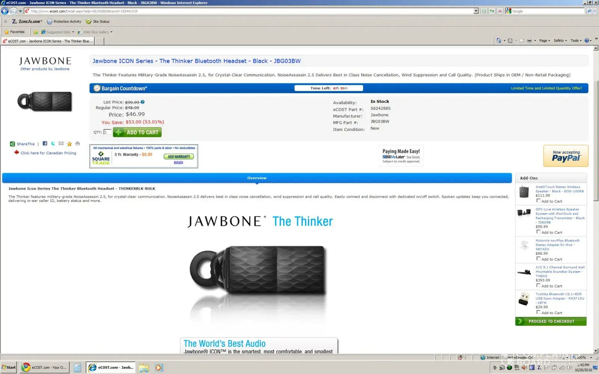Check Add to Cart for IntelliTouch Stereo Wireless Speaker
The width and height of the screenshot is (599, 374).
(538, 201)
